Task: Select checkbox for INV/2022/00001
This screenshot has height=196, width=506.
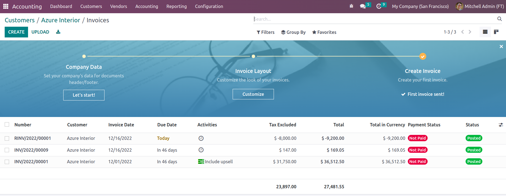Action: [x=7, y=162]
